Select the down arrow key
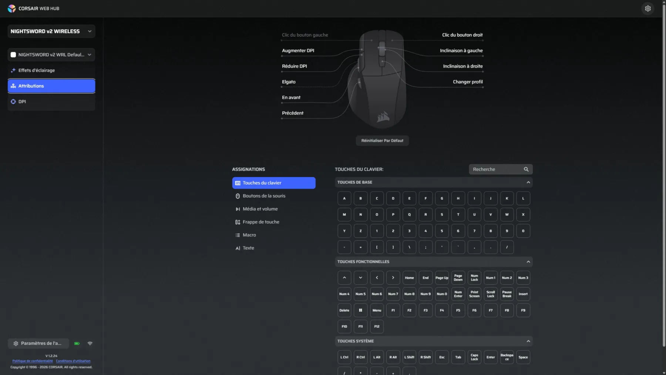This screenshot has height=375, width=666. [360, 278]
